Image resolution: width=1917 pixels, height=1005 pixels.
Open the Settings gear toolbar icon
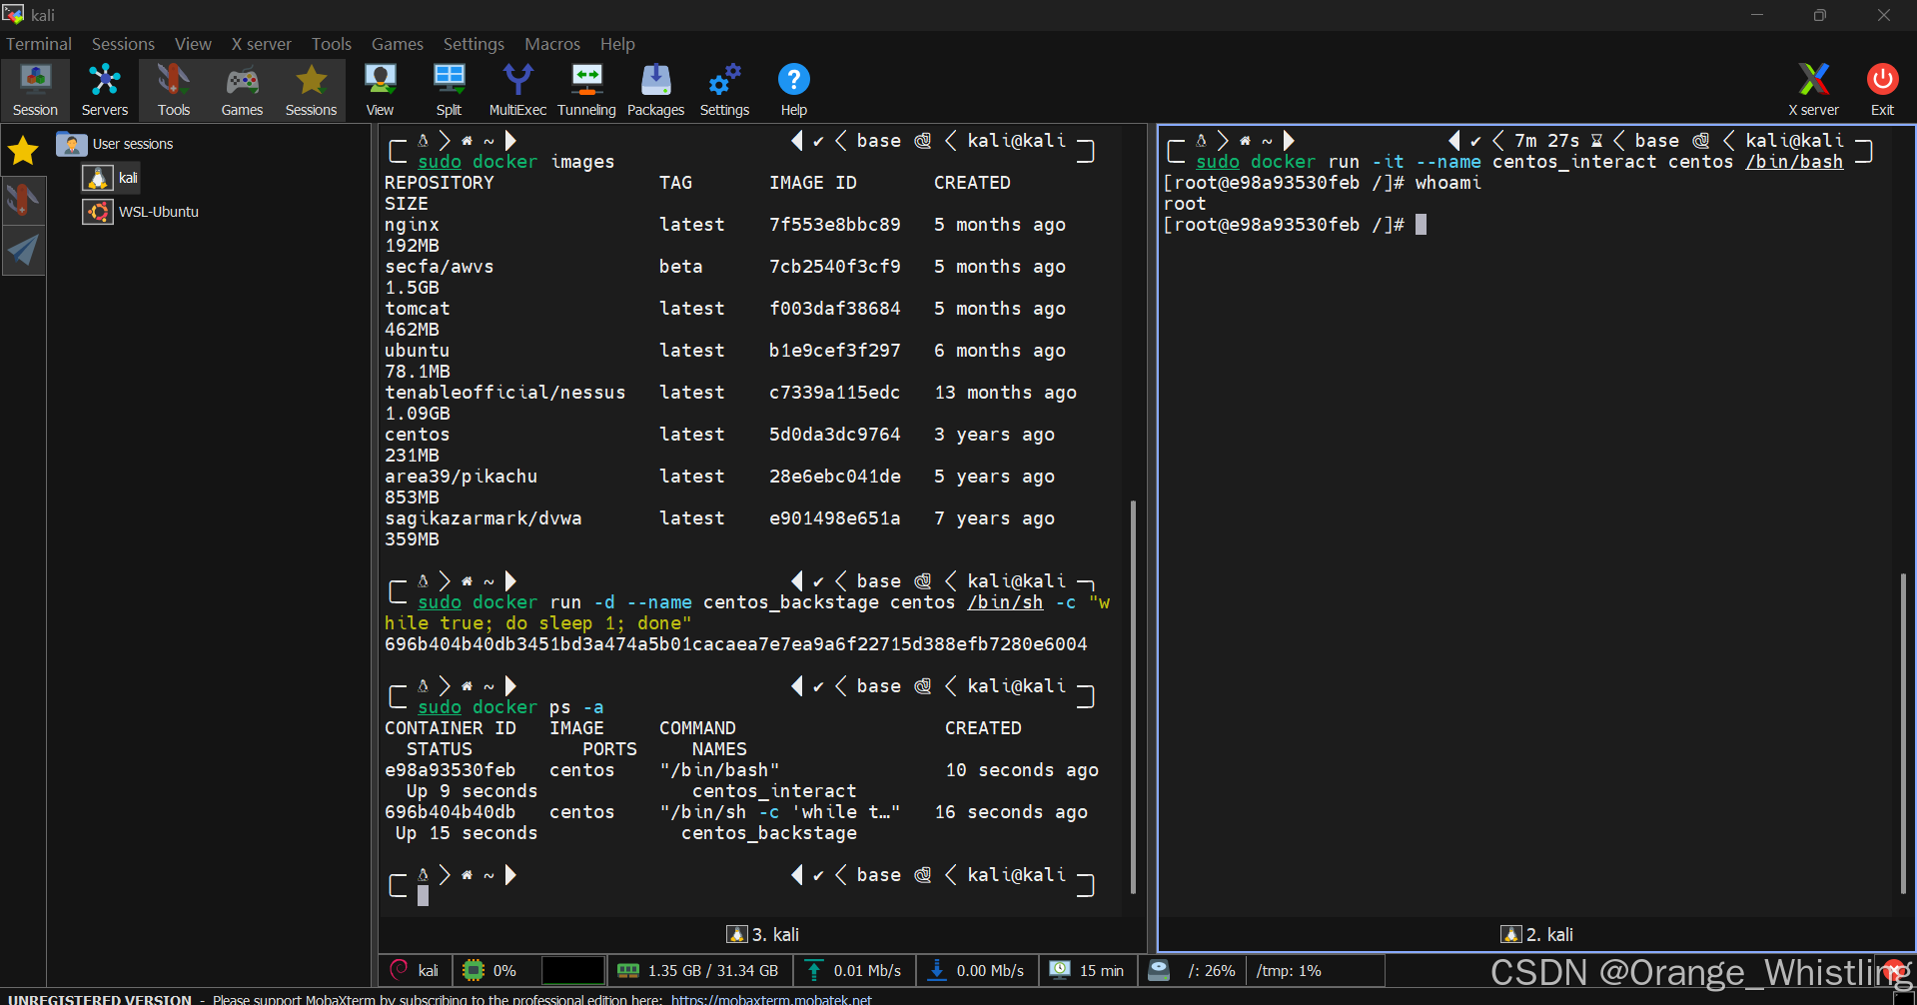click(724, 90)
